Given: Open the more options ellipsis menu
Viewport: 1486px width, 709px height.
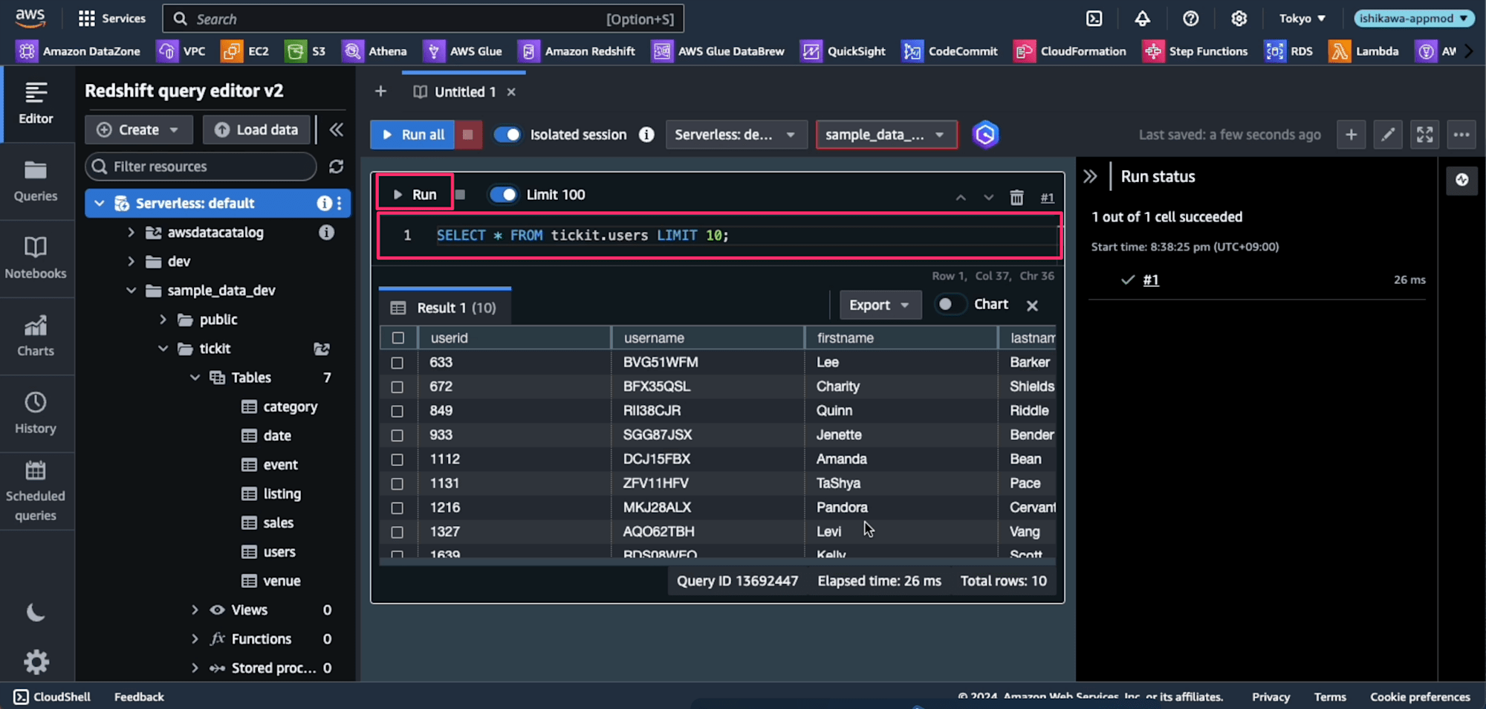Looking at the screenshot, I should pos(1461,135).
